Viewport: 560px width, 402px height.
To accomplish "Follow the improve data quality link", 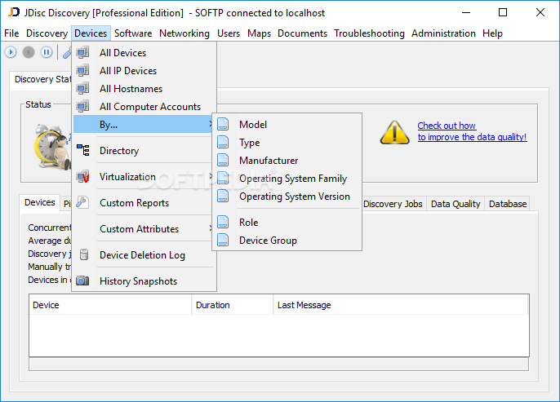I will pos(472,131).
